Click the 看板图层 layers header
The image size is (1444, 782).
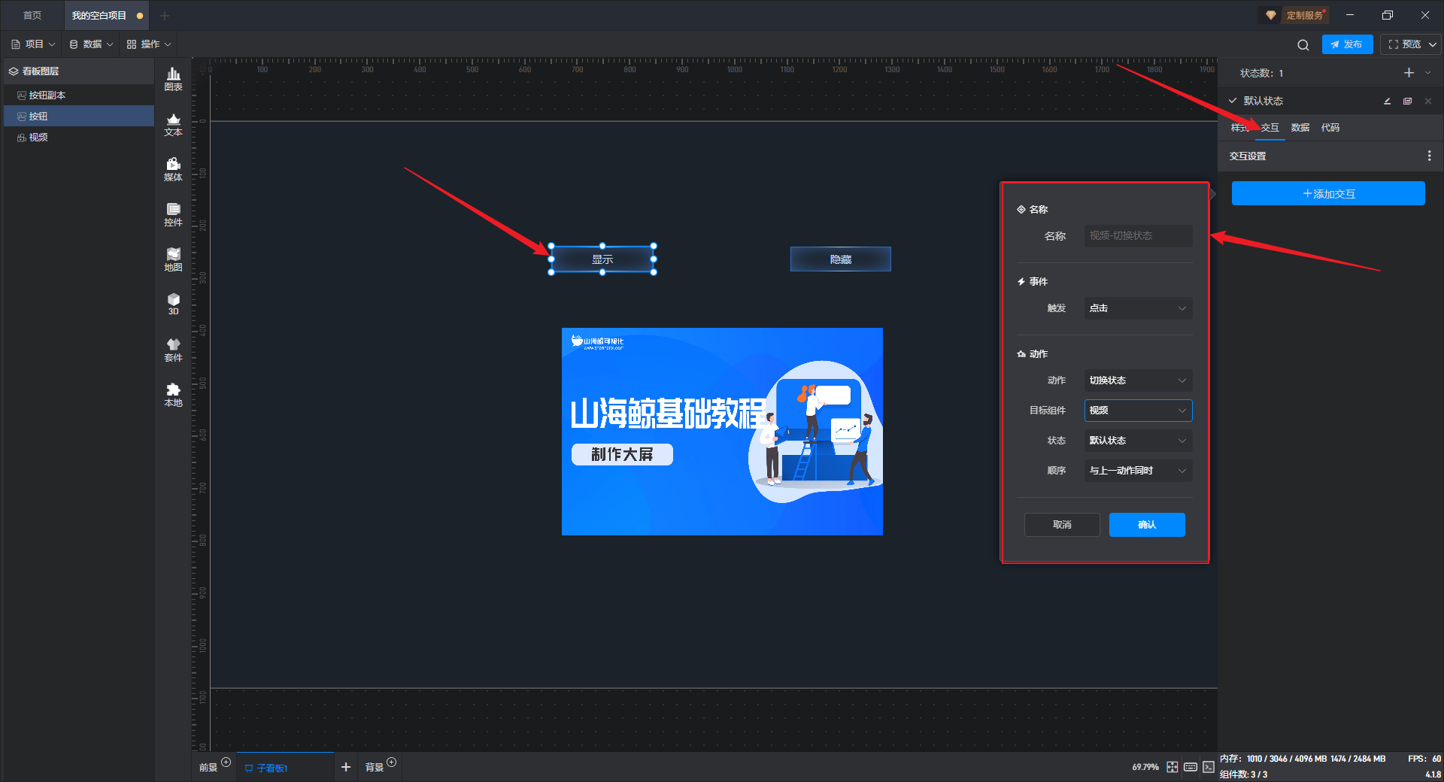click(x=79, y=71)
